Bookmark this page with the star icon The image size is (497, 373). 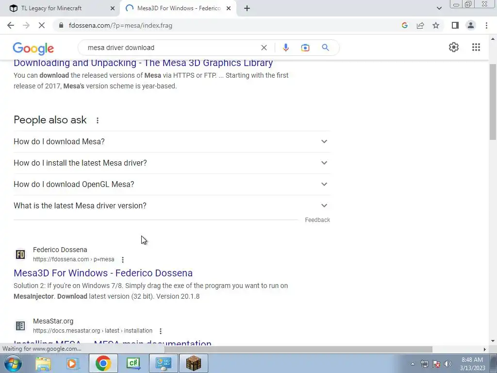[436, 25]
